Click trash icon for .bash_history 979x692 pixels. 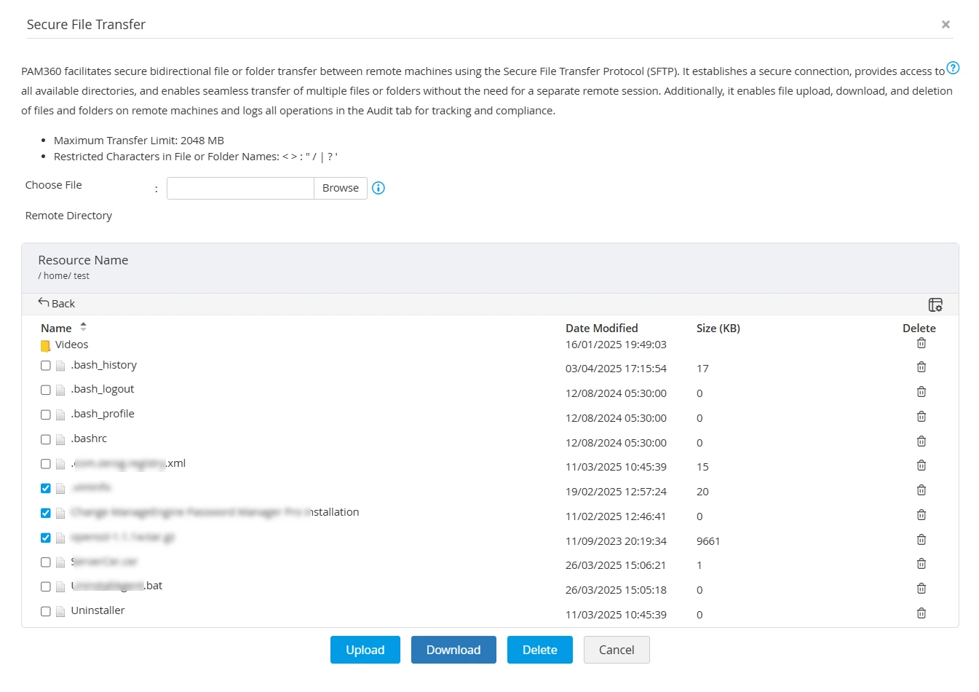(x=921, y=367)
